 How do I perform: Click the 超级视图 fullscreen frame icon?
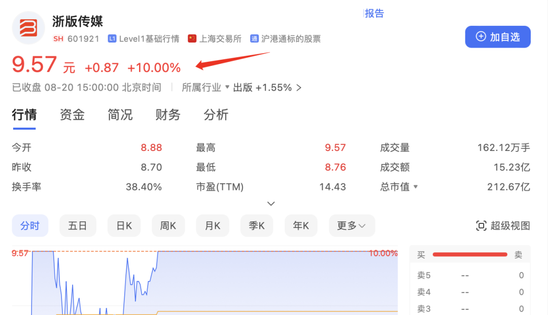coord(481,226)
